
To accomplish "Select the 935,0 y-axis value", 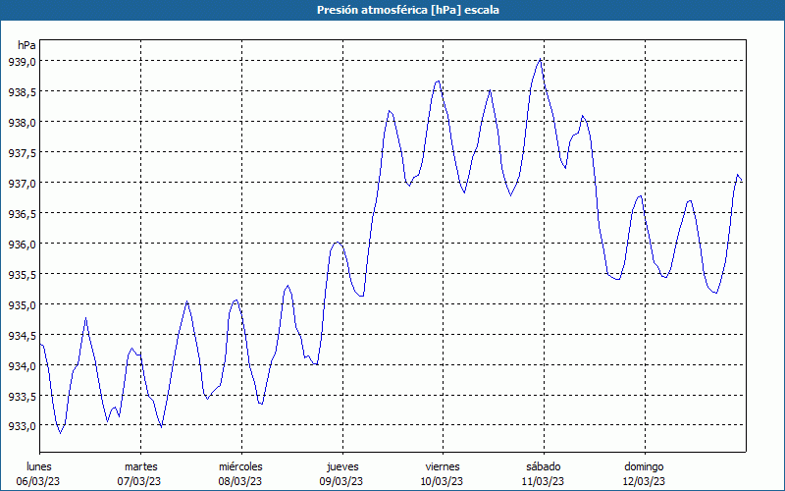I will coord(22,304).
